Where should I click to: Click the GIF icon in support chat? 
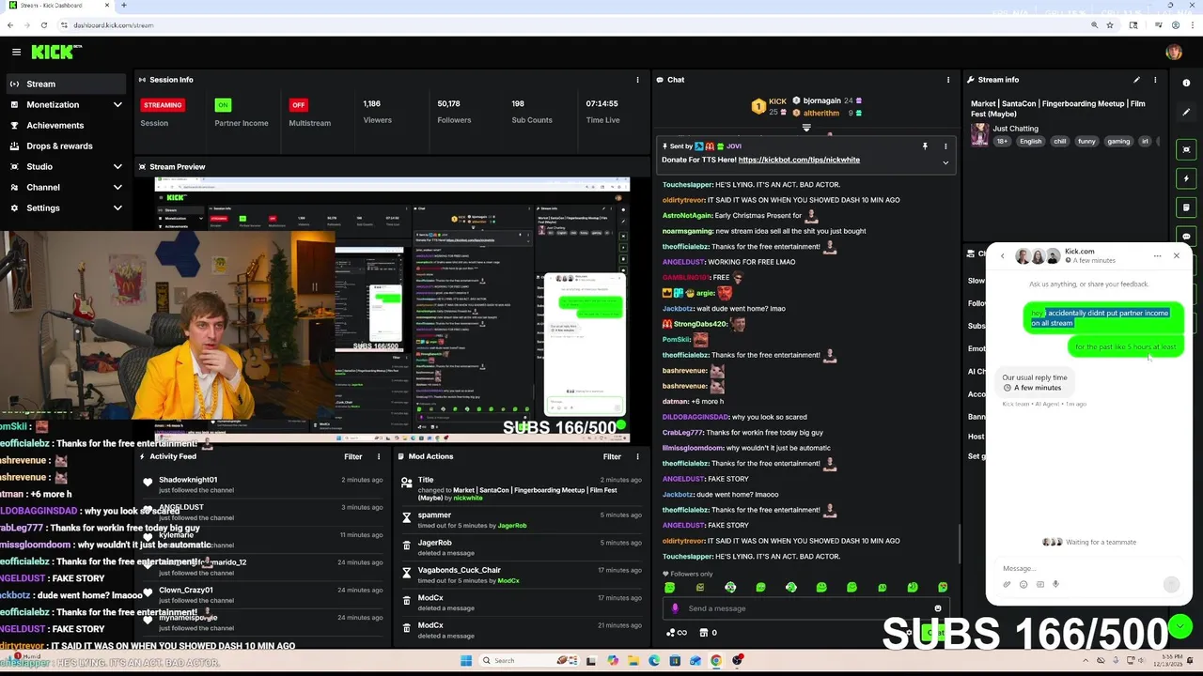(x=1039, y=584)
